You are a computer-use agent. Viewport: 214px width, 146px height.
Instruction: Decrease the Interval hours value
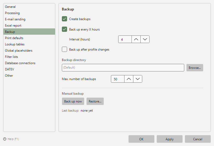coord(145,39)
